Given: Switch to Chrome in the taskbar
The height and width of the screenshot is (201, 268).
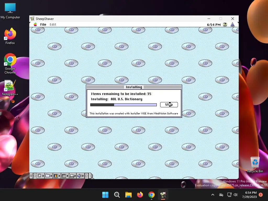Looking at the screenshot, I should (152, 195).
